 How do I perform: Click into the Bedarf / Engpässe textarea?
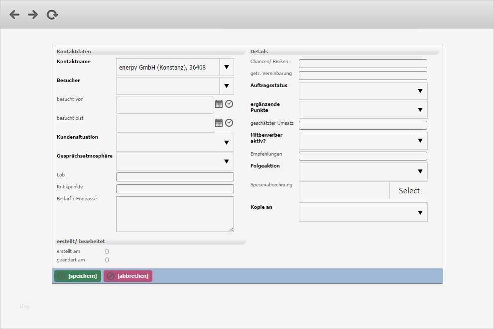point(175,214)
